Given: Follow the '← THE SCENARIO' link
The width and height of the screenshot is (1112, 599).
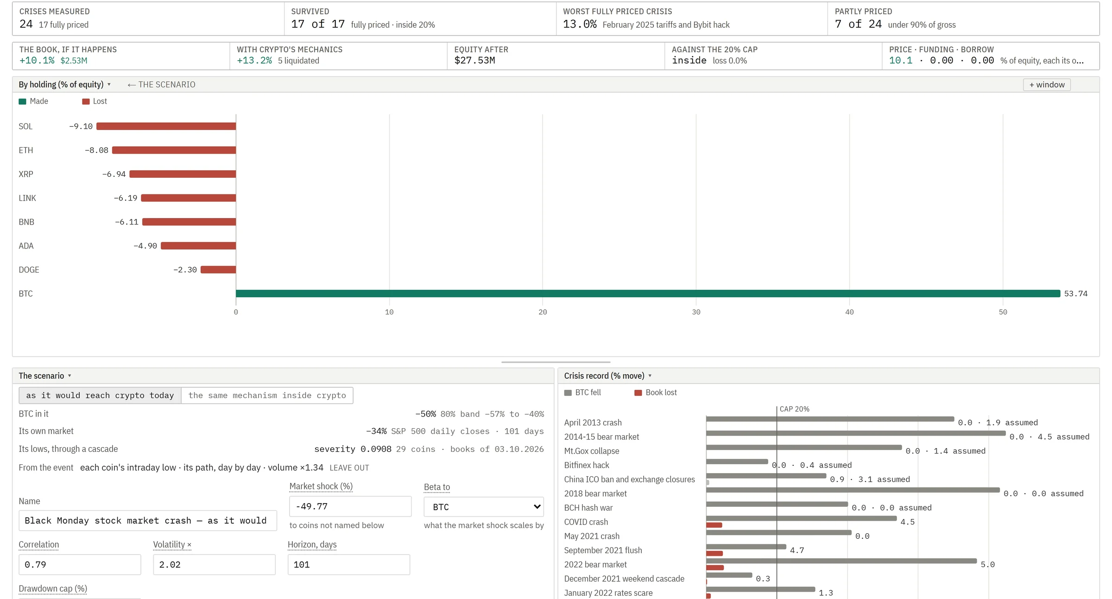Looking at the screenshot, I should (x=161, y=85).
